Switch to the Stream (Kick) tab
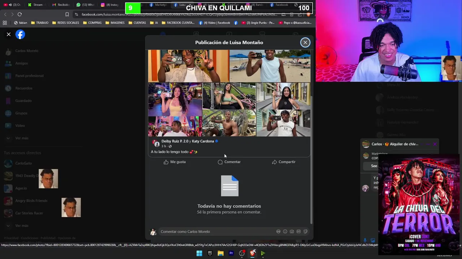 coord(37,5)
